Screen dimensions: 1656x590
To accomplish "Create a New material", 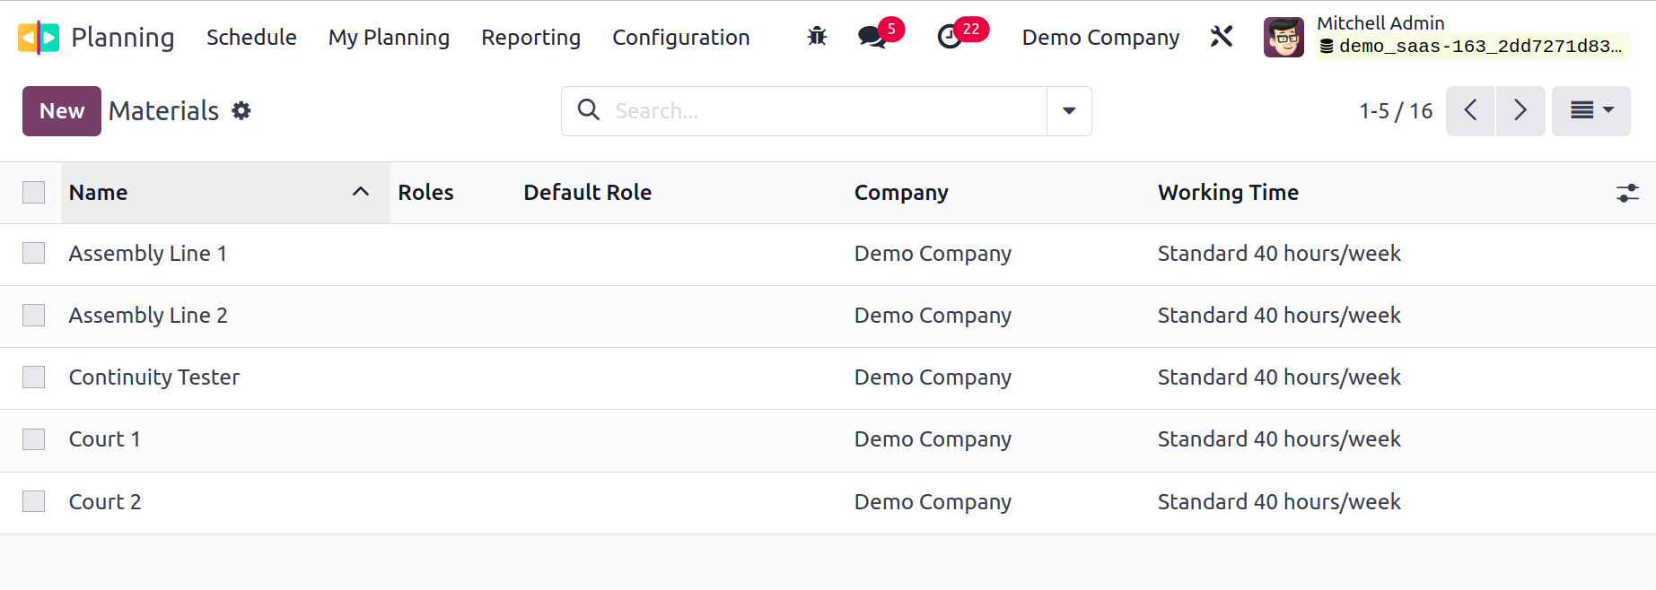I will click(62, 111).
